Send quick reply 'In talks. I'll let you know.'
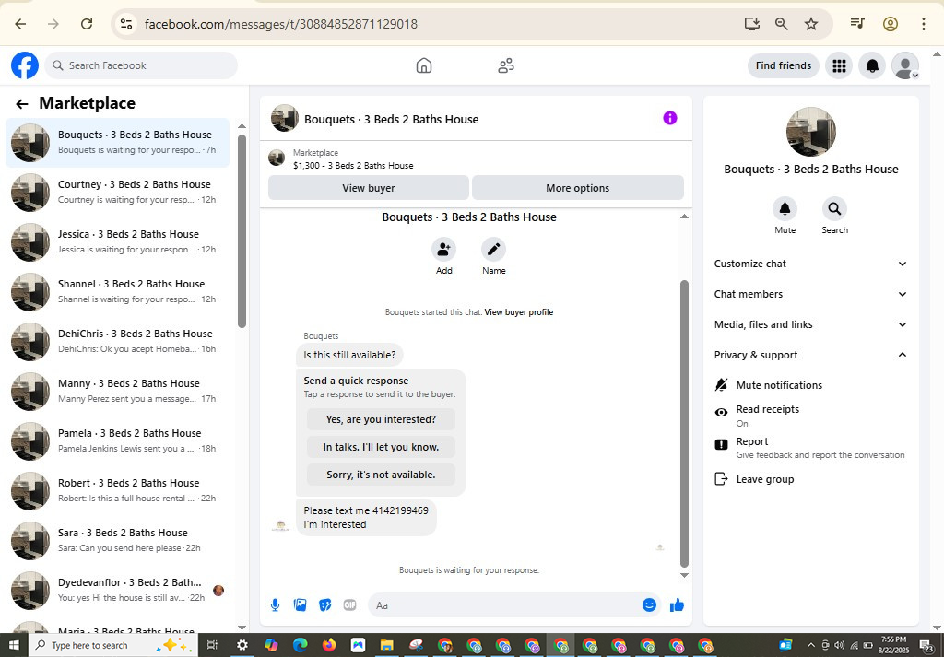Viewport: 944px width, 657px height. pos(381,447)
